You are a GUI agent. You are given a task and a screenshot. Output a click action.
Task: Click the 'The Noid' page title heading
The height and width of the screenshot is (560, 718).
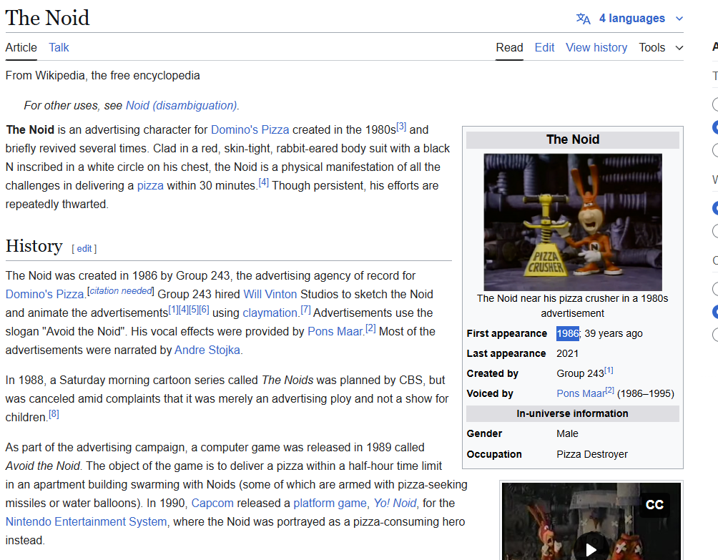48,19
